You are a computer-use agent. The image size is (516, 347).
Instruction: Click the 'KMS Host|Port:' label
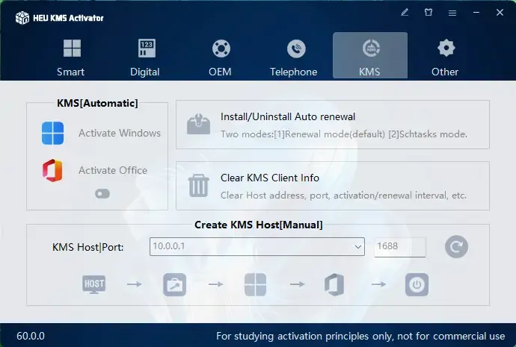click(87, 247)
